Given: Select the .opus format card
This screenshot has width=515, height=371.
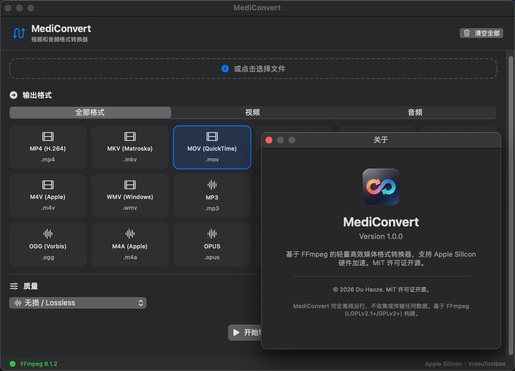Looking at the screenshot, I should point(212,245).
